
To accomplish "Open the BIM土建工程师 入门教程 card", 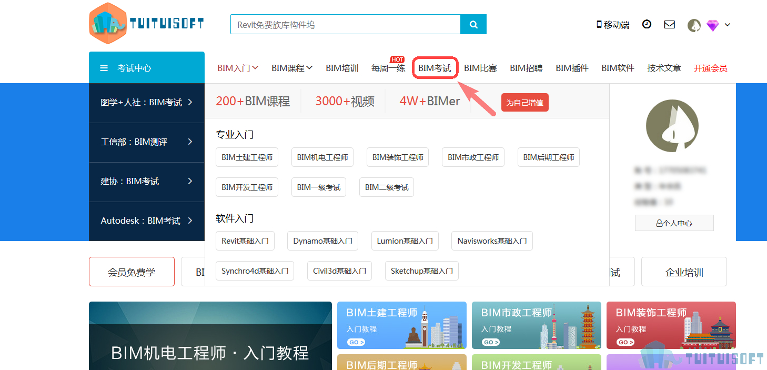I will [402, 325].
